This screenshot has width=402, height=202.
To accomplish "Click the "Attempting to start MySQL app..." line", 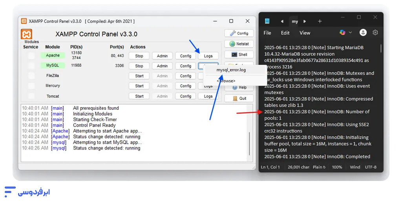I will tap(108, 142).
